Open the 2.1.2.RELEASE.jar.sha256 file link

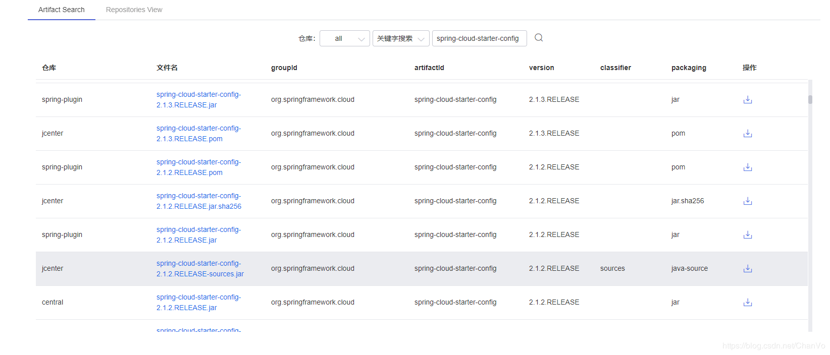(198, 201)
